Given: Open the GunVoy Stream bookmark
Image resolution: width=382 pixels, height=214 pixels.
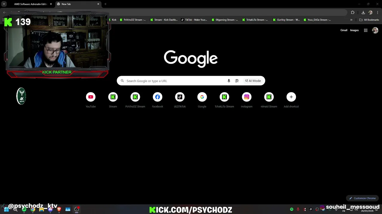Looking at the screenshot, I should pyautogui.click(x=286, y=20).
